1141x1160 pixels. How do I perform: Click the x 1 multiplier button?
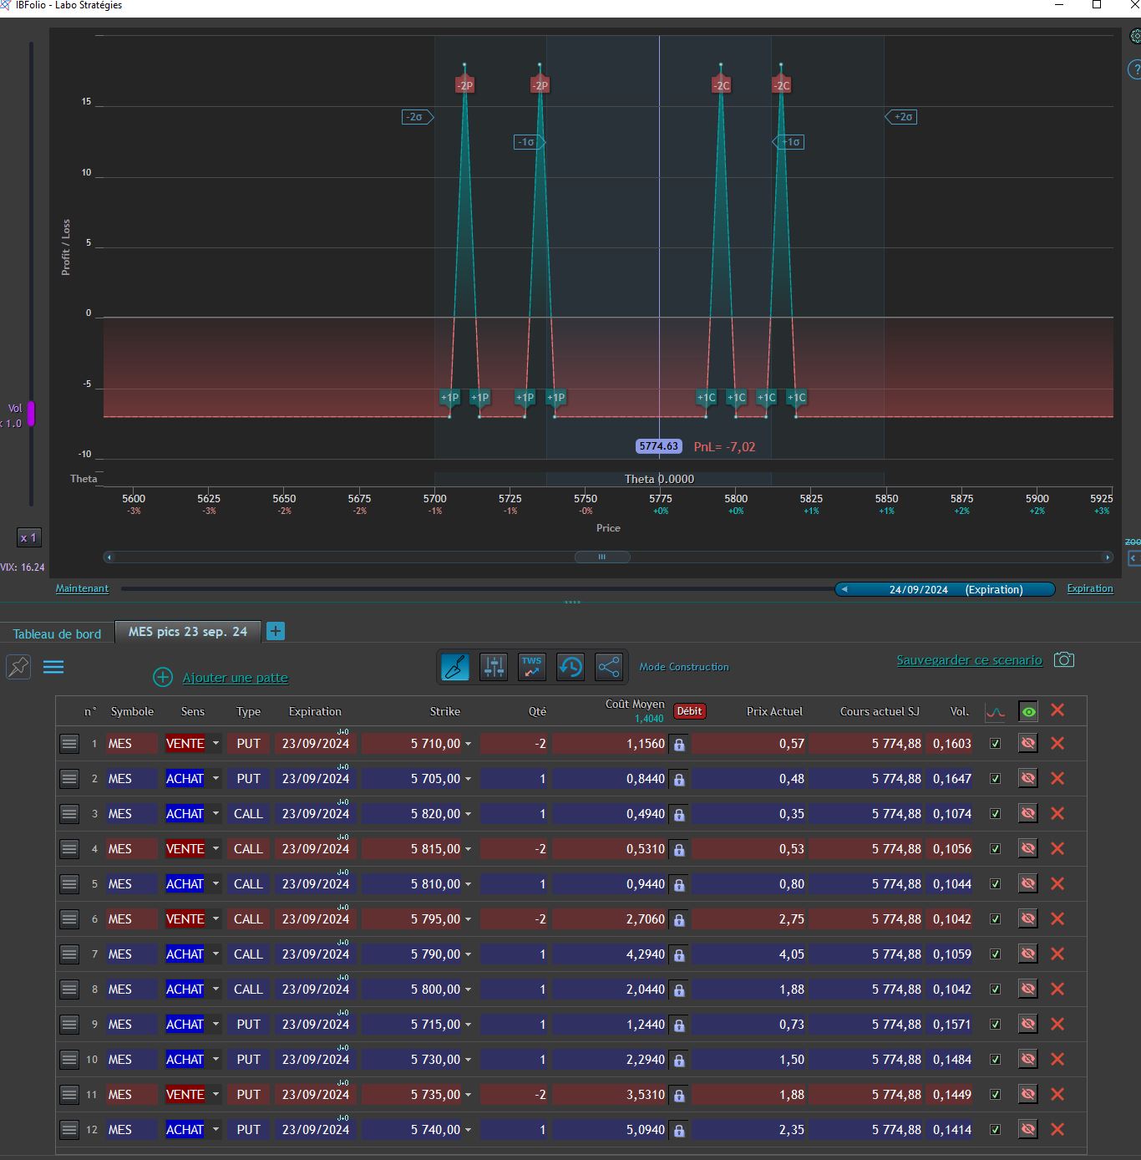28,537
